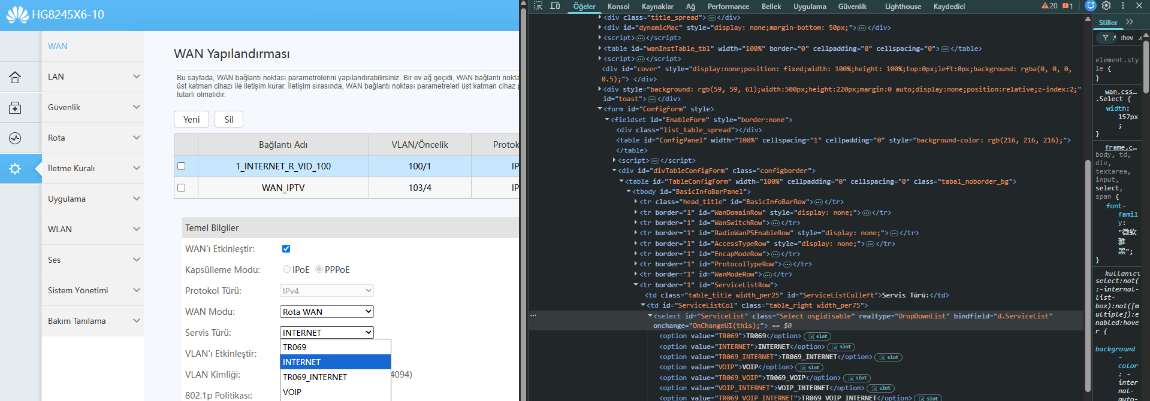This screenshot has width=1150, height=401.
Task: Choose TR069 in the Servis Türü list
Action: pyautogui.click(x=336, y=347)
